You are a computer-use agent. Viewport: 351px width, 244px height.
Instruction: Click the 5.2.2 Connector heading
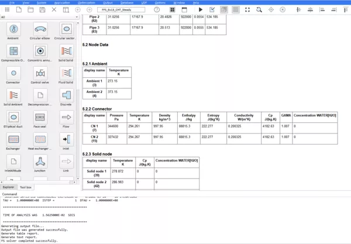coord(97,109)
